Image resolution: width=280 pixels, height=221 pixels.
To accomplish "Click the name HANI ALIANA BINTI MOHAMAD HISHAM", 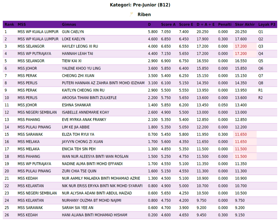I will point(95,215).
